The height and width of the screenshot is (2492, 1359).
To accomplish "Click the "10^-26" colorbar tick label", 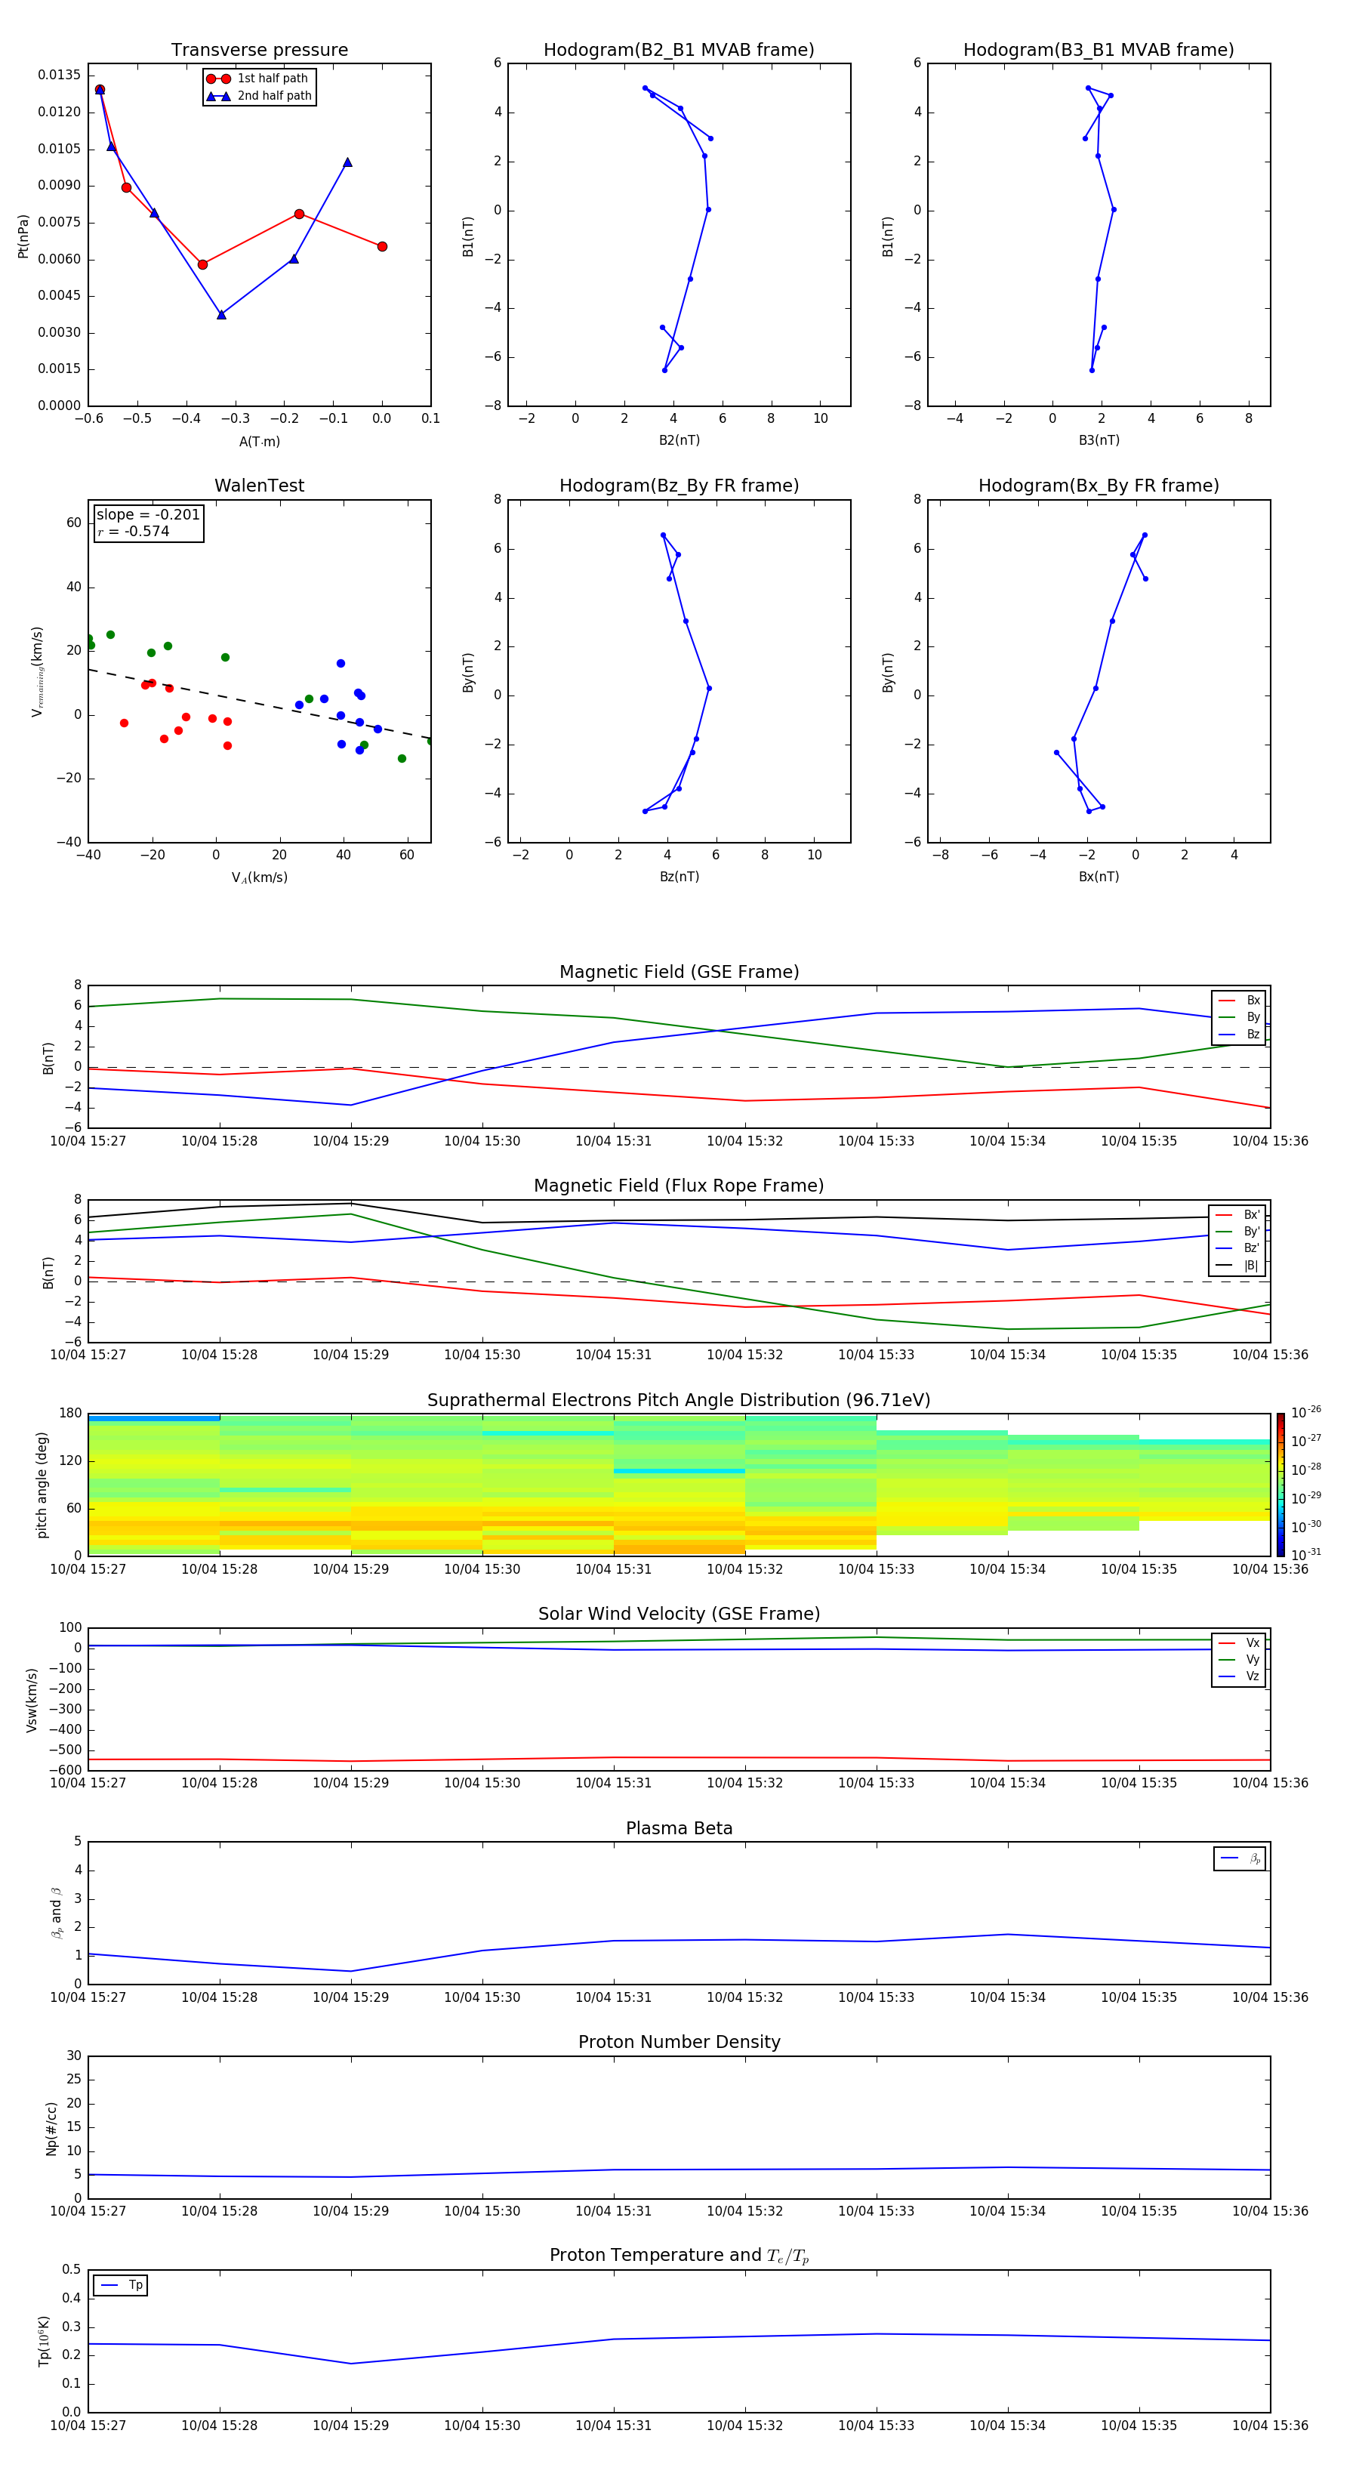I will point(1306,1412).
